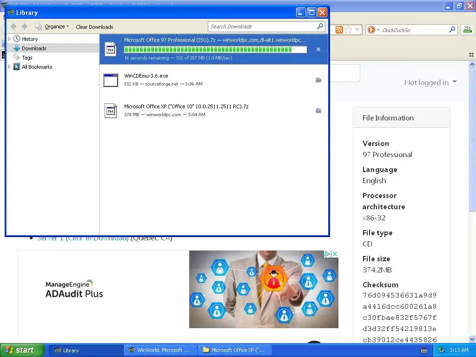Image resolution: width=476 pixels, height=357 pixels.
Task: Open the Not logged in dropdown
Action: tap(430, 82)
